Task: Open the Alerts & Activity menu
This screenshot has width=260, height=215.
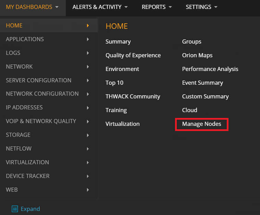Action: click(x=100, y=7)
